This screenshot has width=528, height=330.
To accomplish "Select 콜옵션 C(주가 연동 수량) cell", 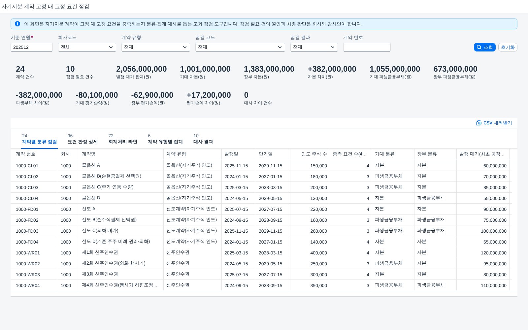I will 121,187.
